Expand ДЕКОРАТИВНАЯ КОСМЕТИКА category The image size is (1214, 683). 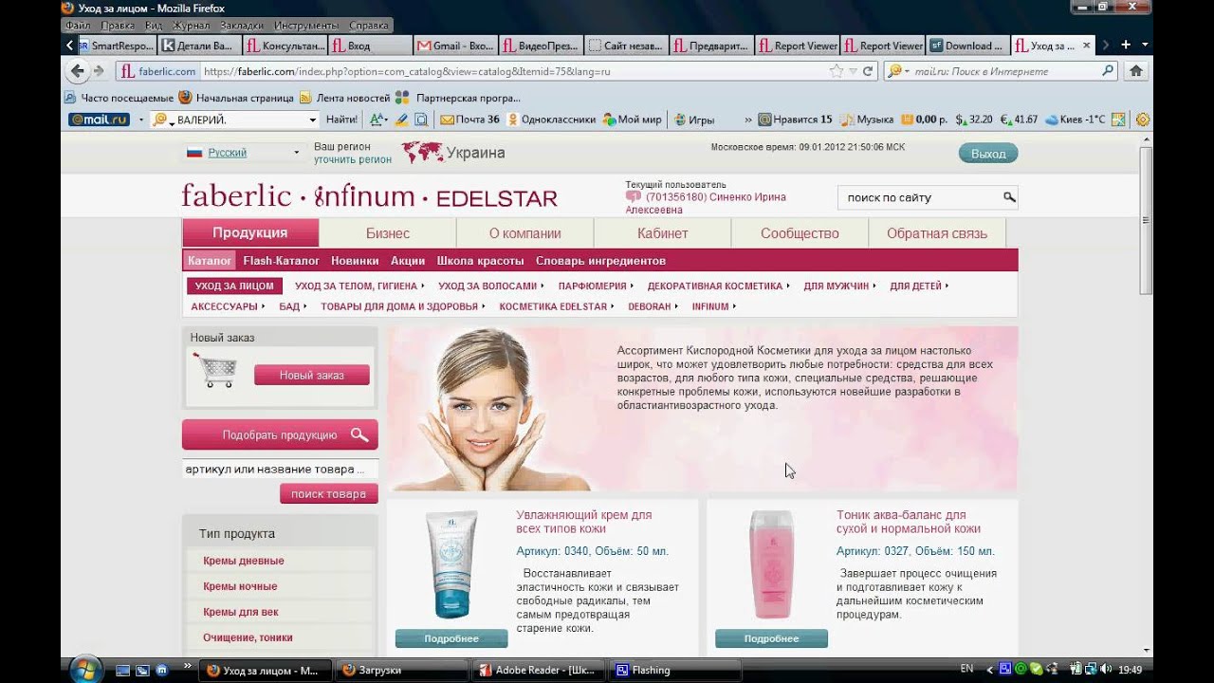[x=719, y=286]
